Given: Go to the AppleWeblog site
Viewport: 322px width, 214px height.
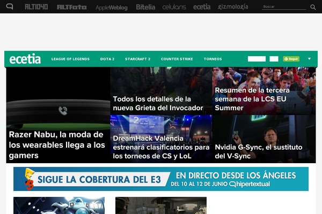Looking at the screenshot, I should (x=112, y=7).
